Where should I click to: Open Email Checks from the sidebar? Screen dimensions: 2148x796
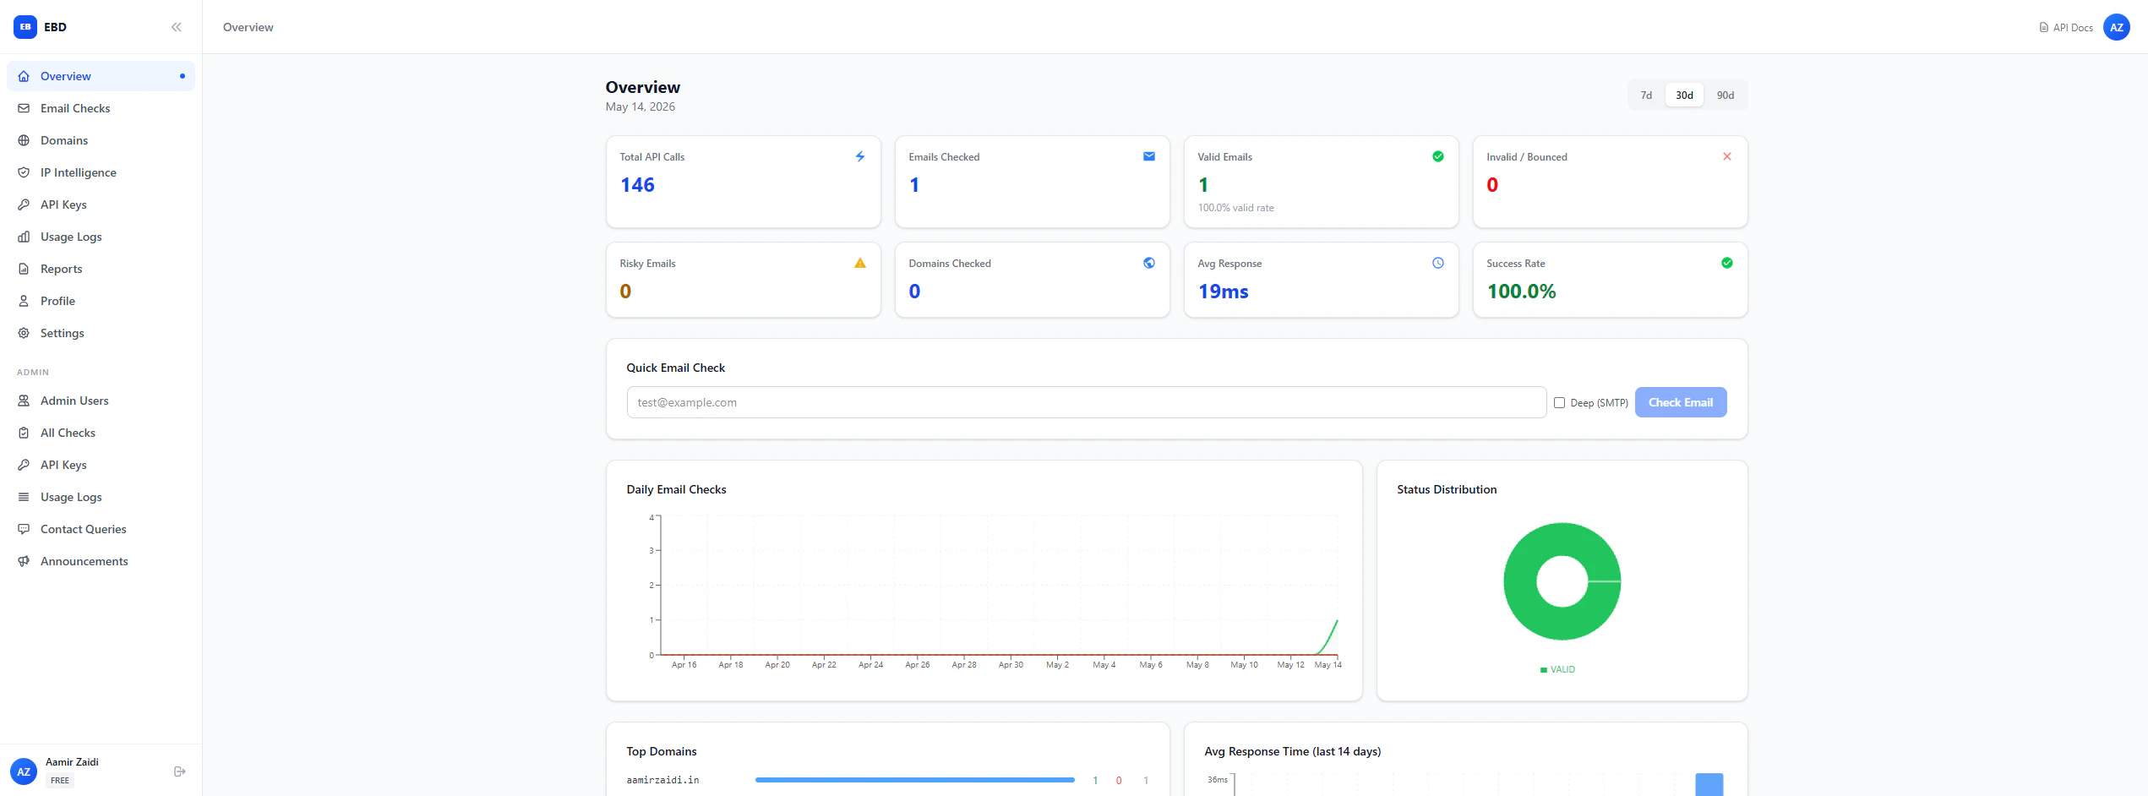[101, 108]
